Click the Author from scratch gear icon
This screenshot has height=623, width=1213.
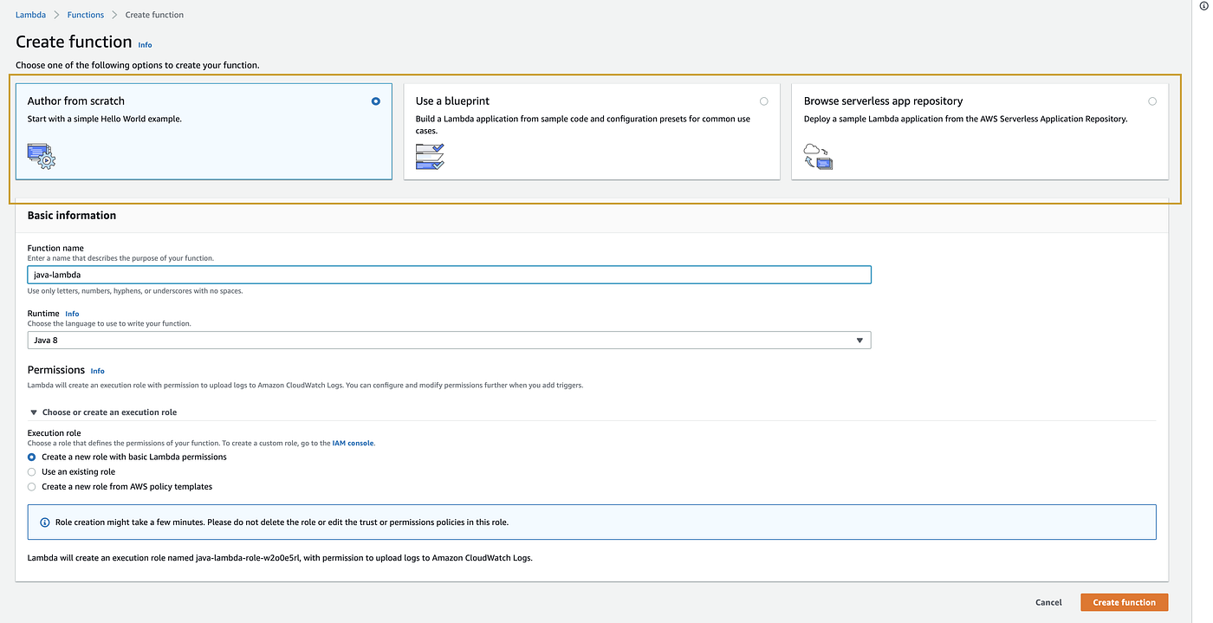pos(40,156)
